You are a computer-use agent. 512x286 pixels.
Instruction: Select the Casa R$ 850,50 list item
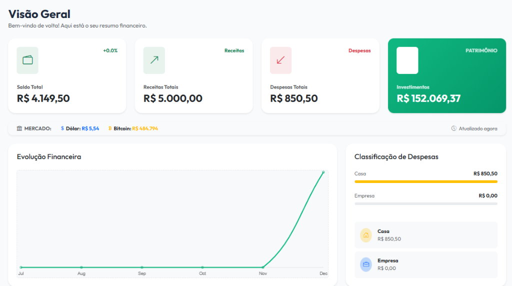426,235
